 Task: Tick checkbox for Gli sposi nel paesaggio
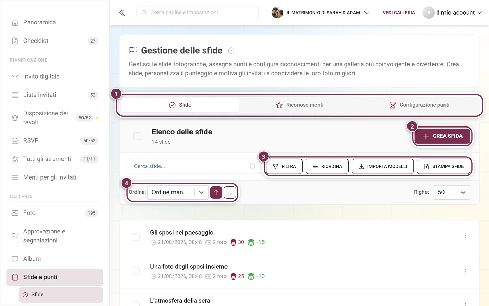pyautogui.click(x=135, y=237)
